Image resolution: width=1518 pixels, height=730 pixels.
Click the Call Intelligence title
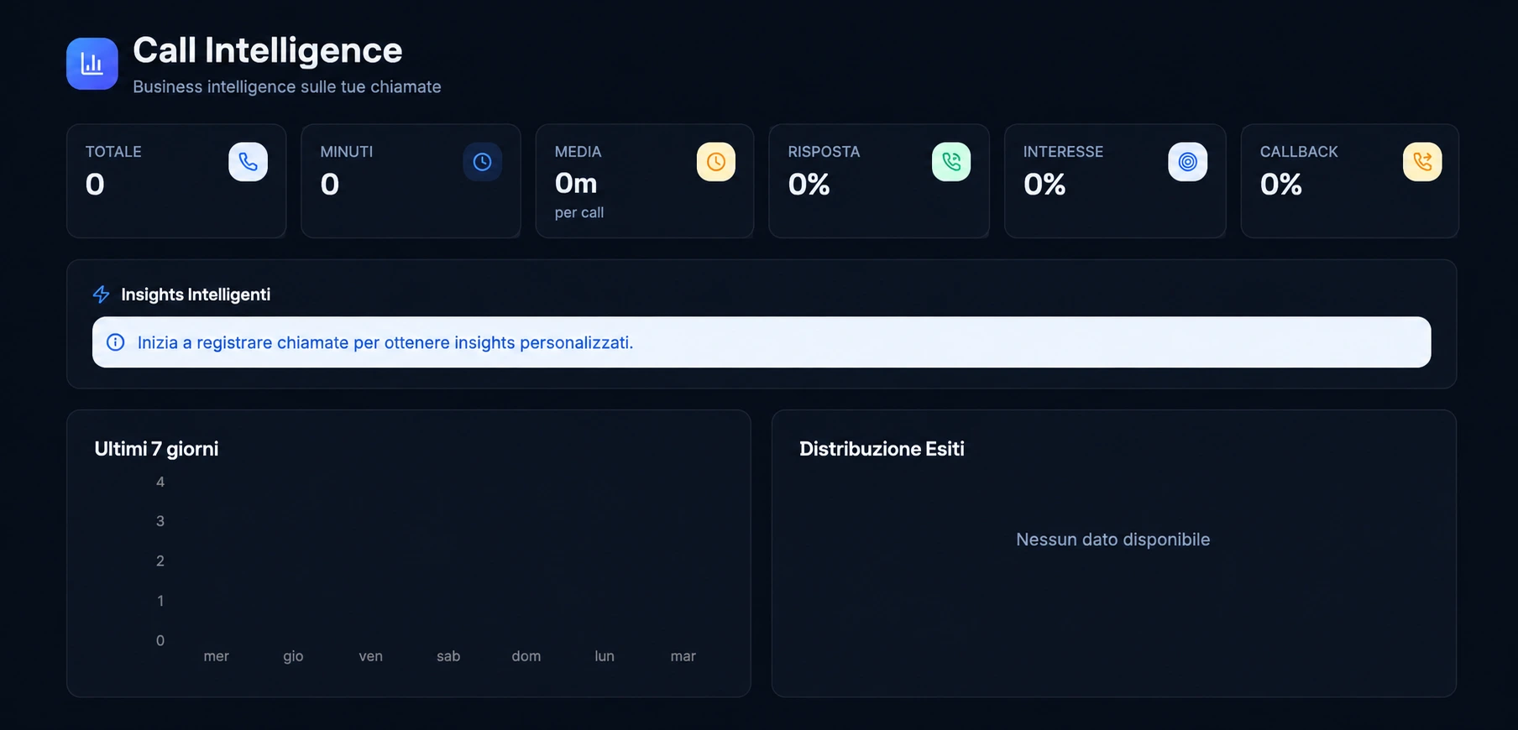point(268,50)
